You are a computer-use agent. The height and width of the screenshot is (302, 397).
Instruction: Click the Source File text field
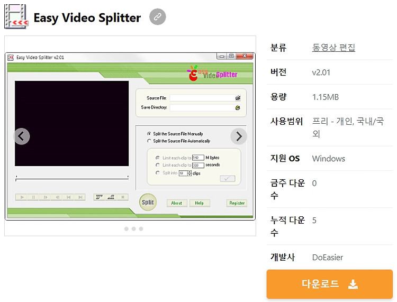tap(202, 98)
